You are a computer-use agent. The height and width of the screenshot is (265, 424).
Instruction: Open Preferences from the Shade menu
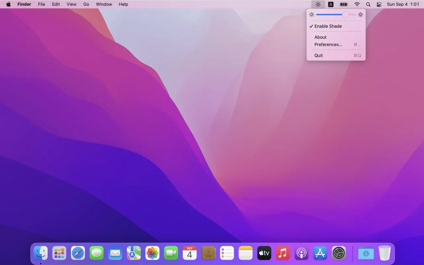point(328,45)
